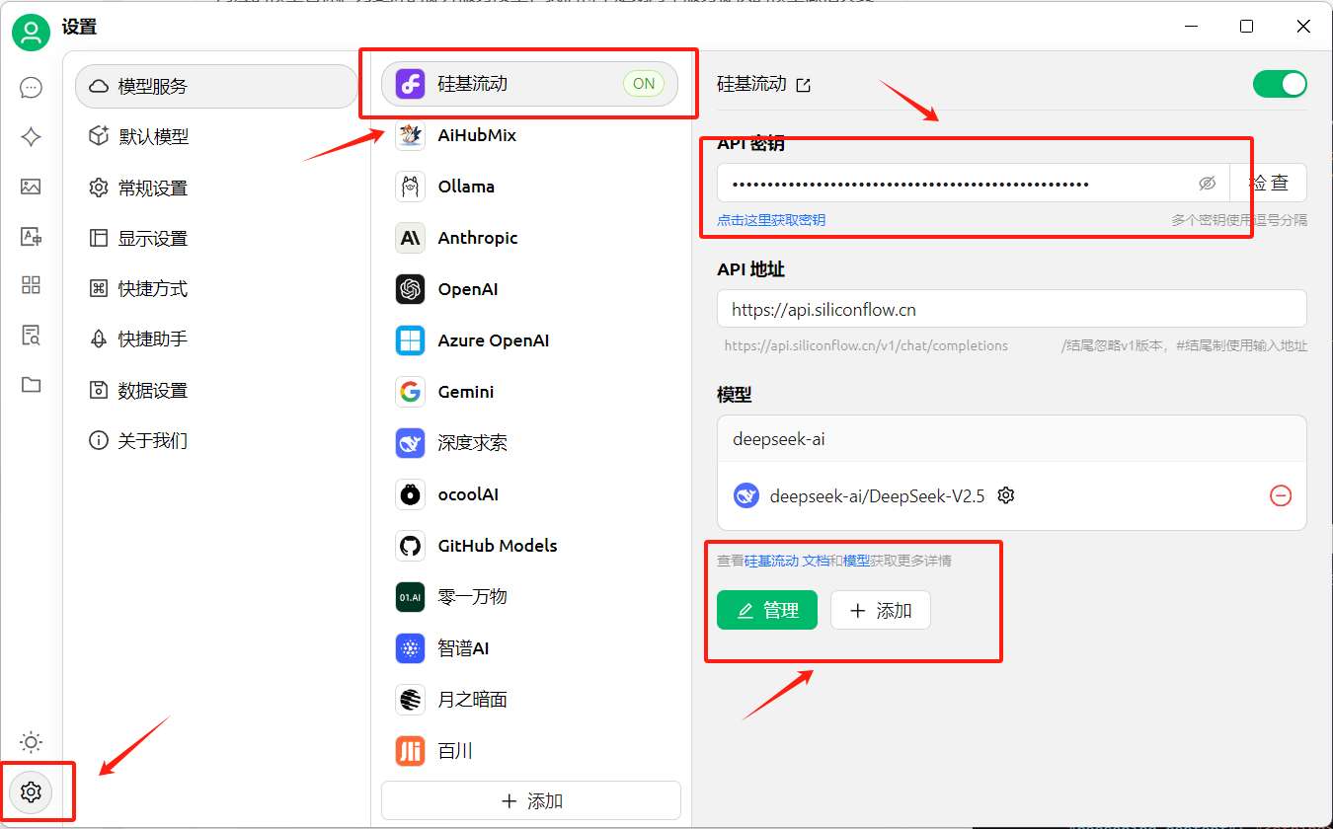Open 快捷助手 settings section
The height and width of the screenshot is (829, 1333).
pyautogui.click(x=216, y=339)
